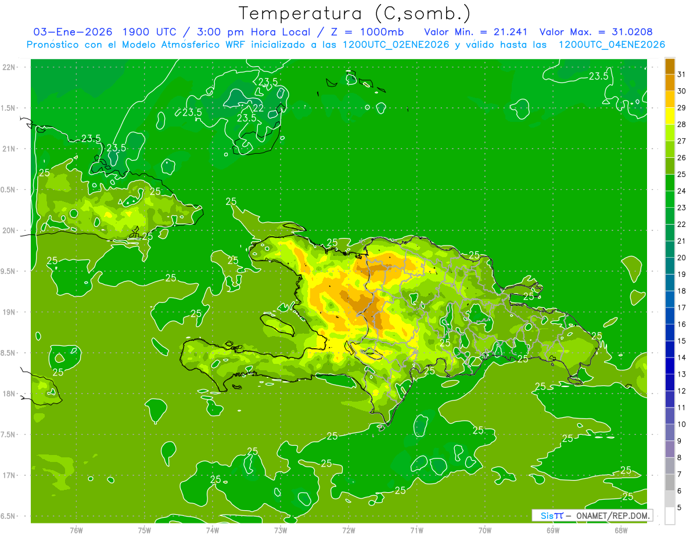Click the "17N" latitude axis label
The width and height of the screenshot is (697, 538).
click(x=10, y=475)
